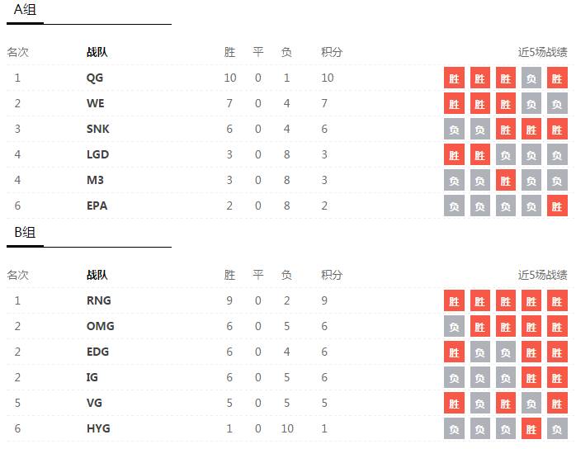
Task: Click HYG's single win badge
Action: point(531,428)
